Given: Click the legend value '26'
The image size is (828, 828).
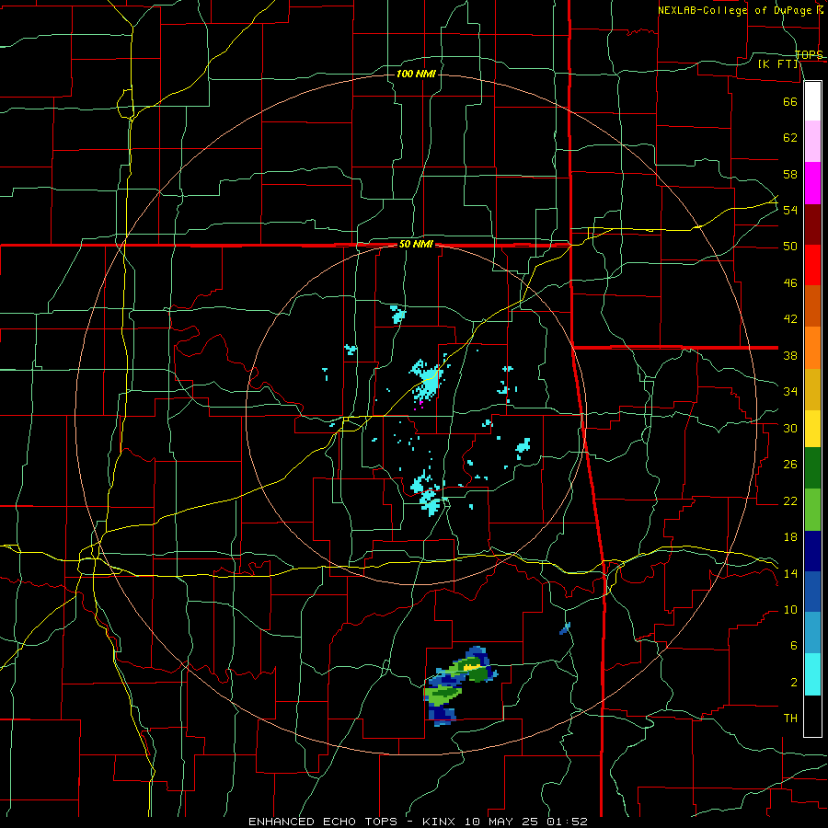Looking at the screenshot, I should click(790, 465).
